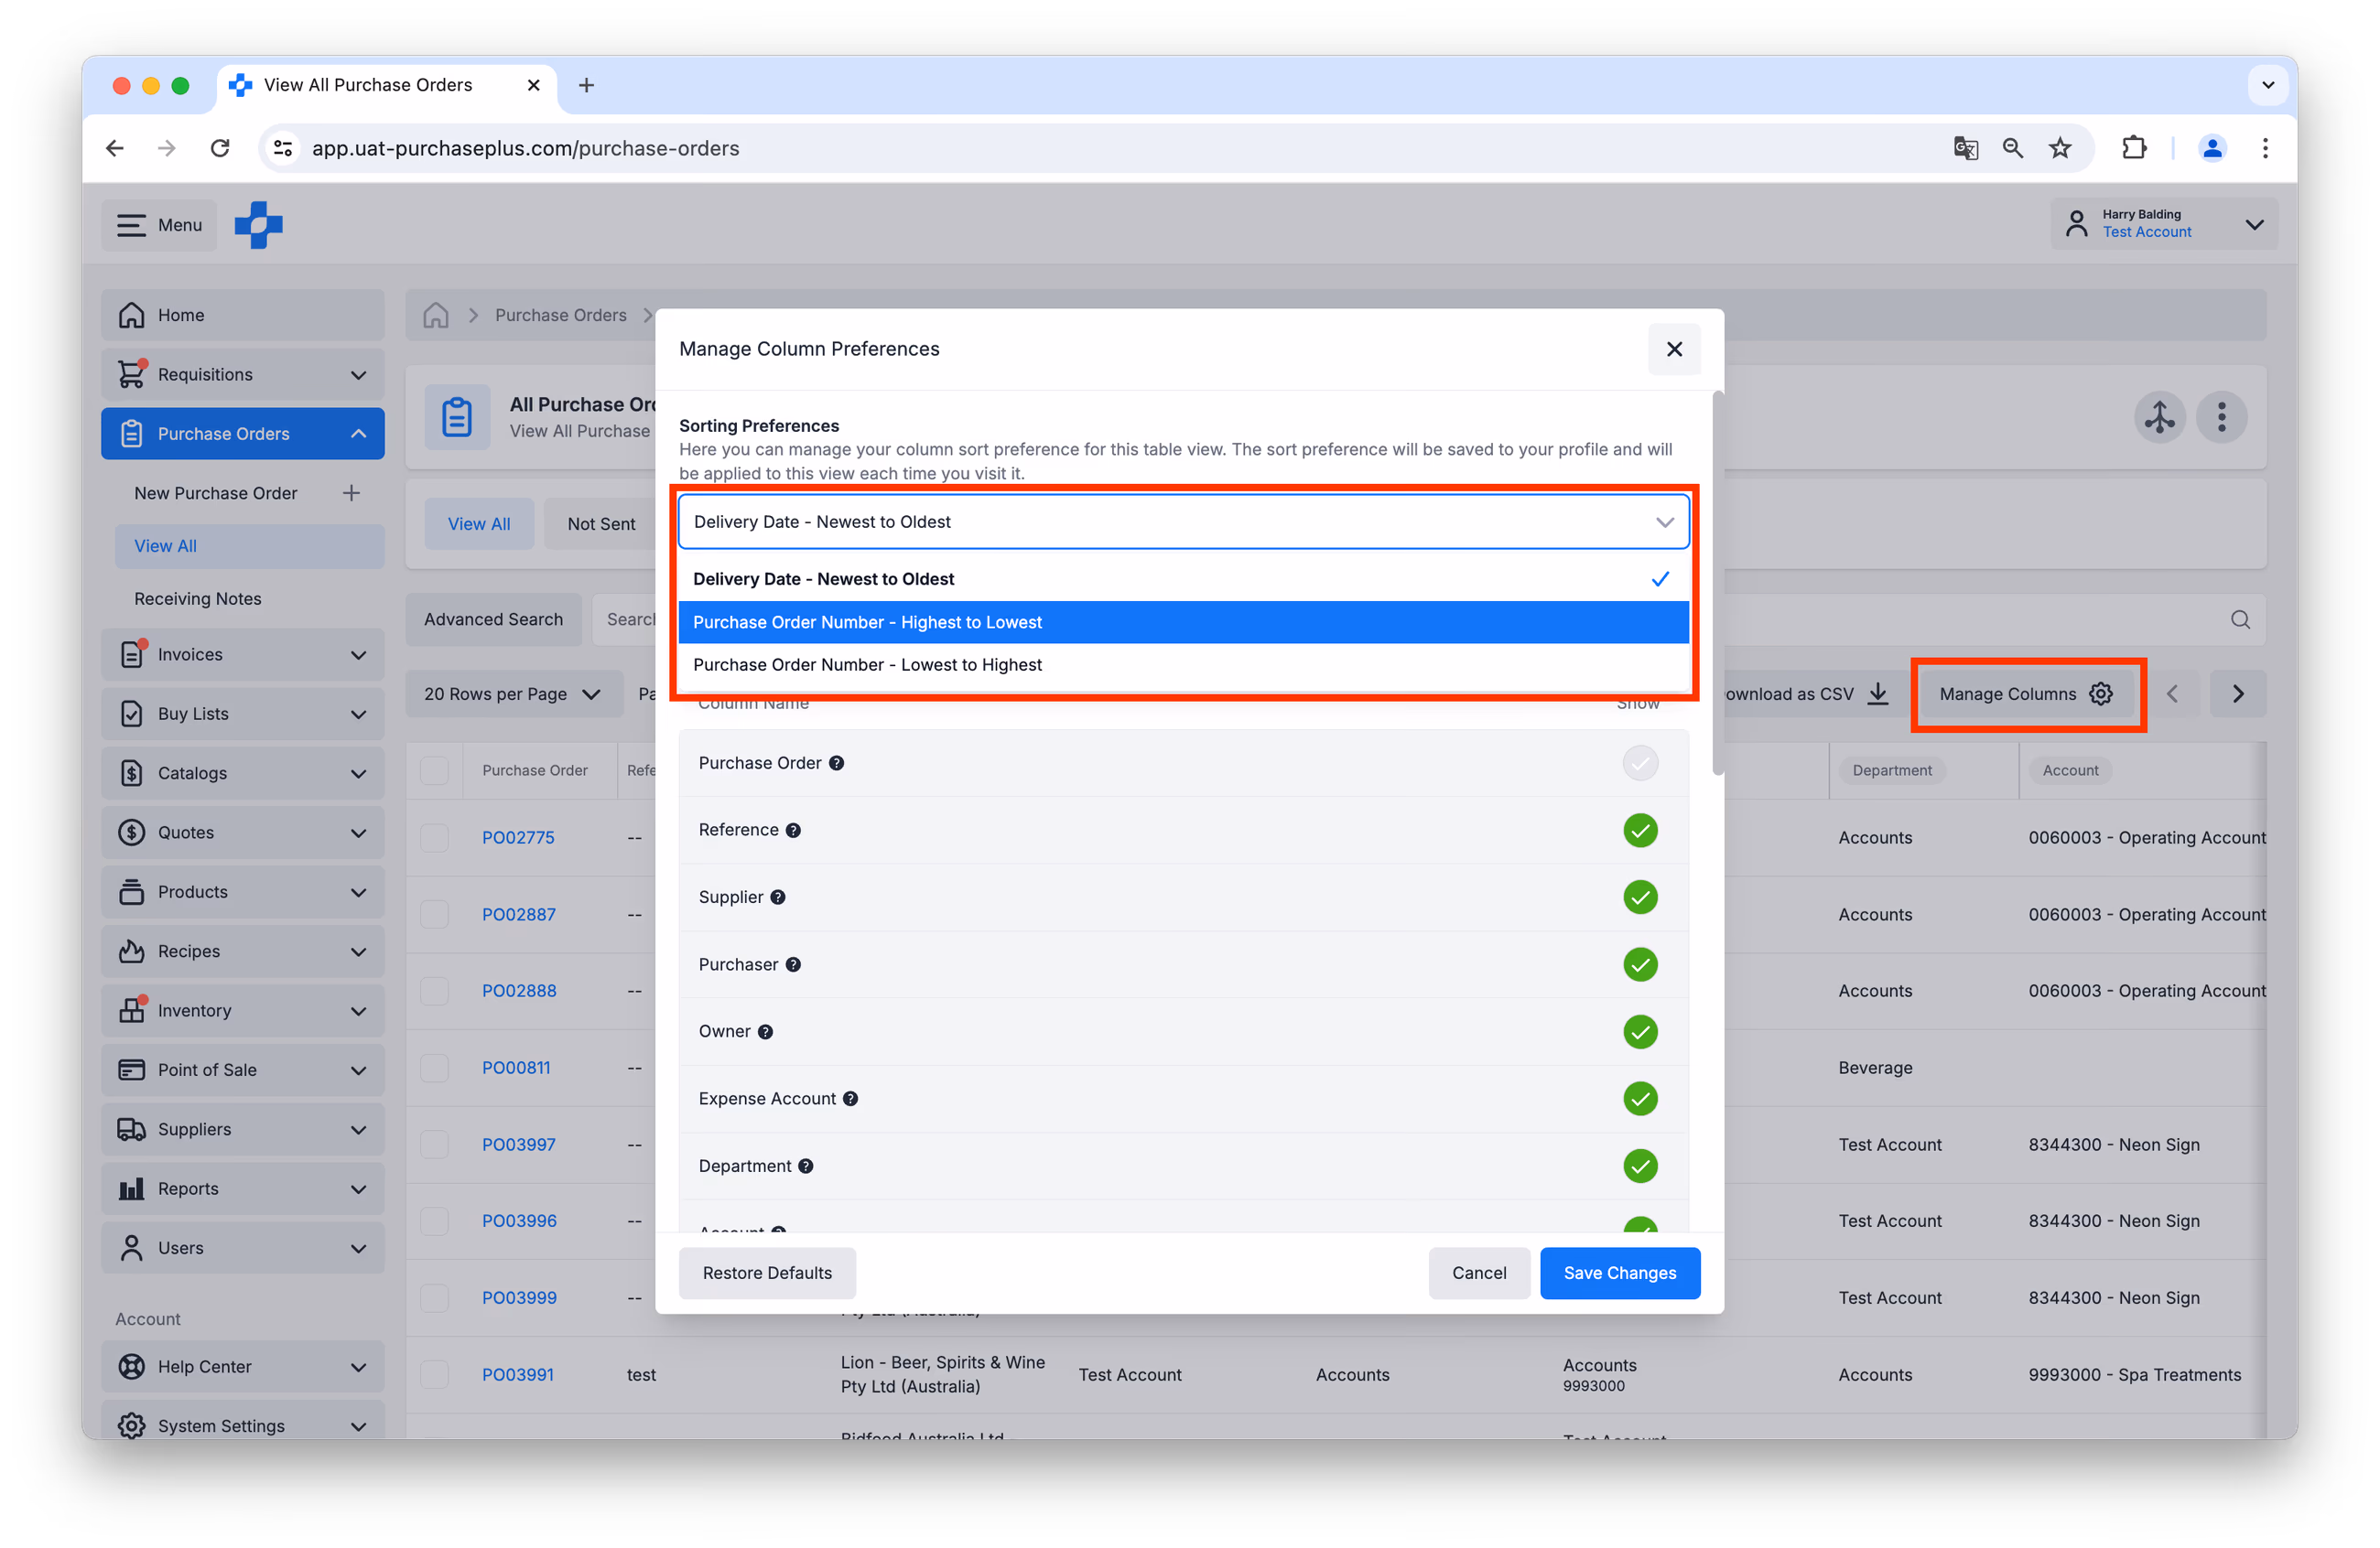
Task: Click the Reports bar chart icon
Action: click(x=131, y=1188)
